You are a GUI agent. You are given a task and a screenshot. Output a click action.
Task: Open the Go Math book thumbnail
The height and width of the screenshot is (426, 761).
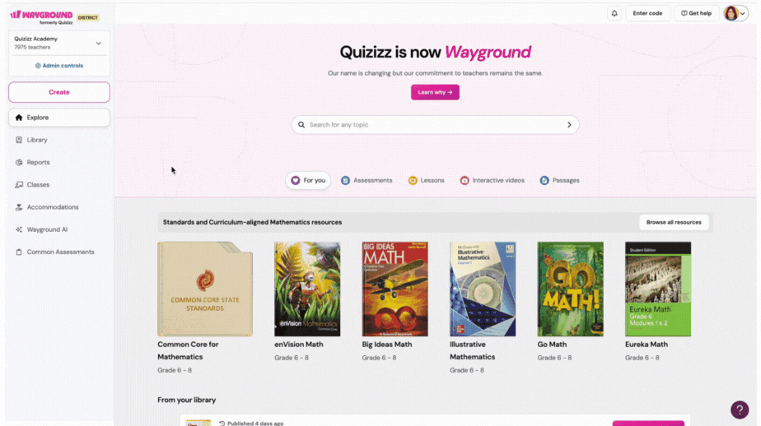click(570, 289)
